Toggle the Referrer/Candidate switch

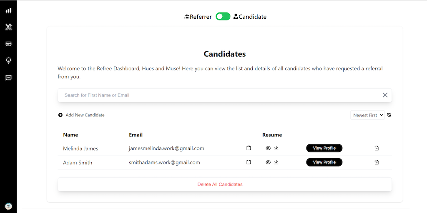[223, 17]
